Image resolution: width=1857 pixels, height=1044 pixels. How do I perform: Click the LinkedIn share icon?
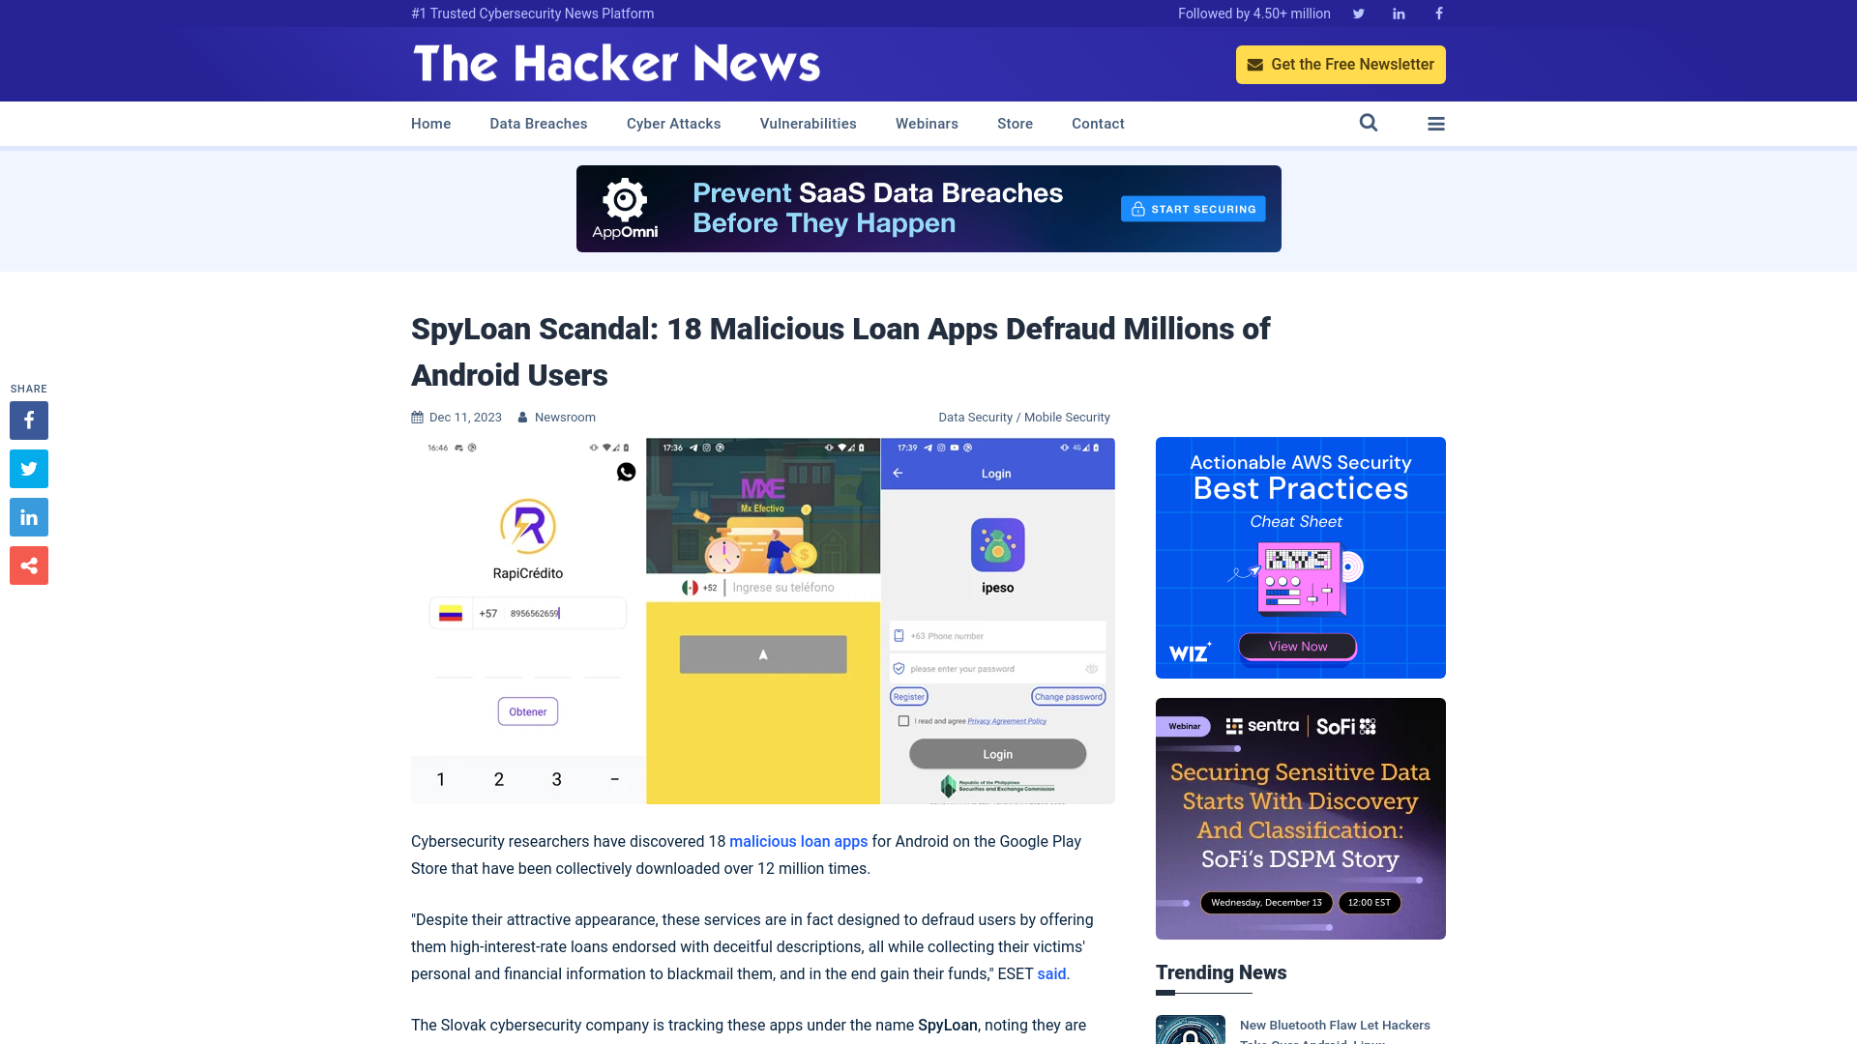[x=28, y=516]
